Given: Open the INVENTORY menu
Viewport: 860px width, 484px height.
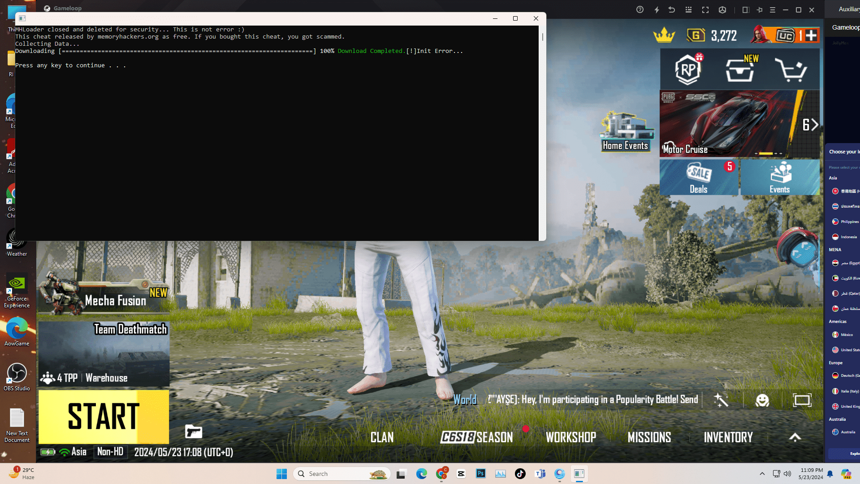Looking at the screenshot, I should tap(728, 437).
